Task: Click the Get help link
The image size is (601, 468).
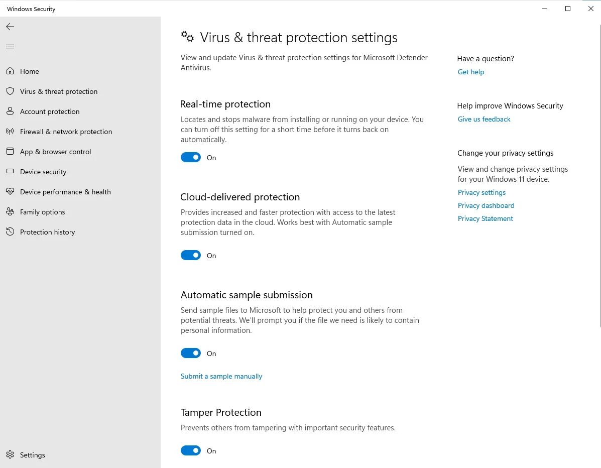Action: point(471,72)
